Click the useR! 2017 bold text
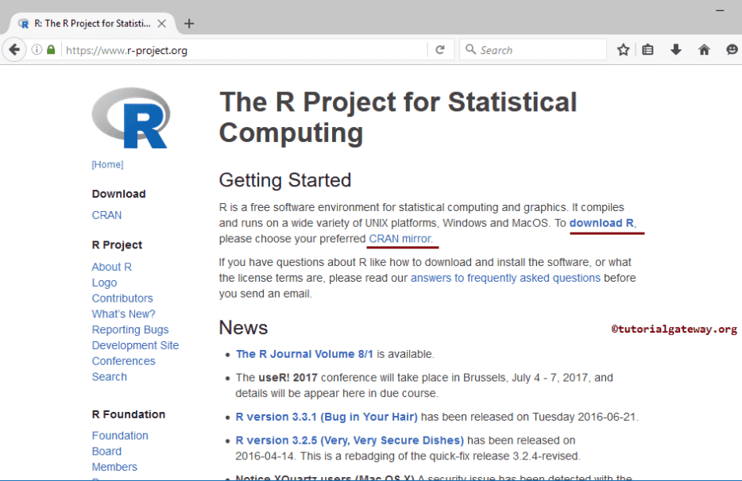 [288, 378]
